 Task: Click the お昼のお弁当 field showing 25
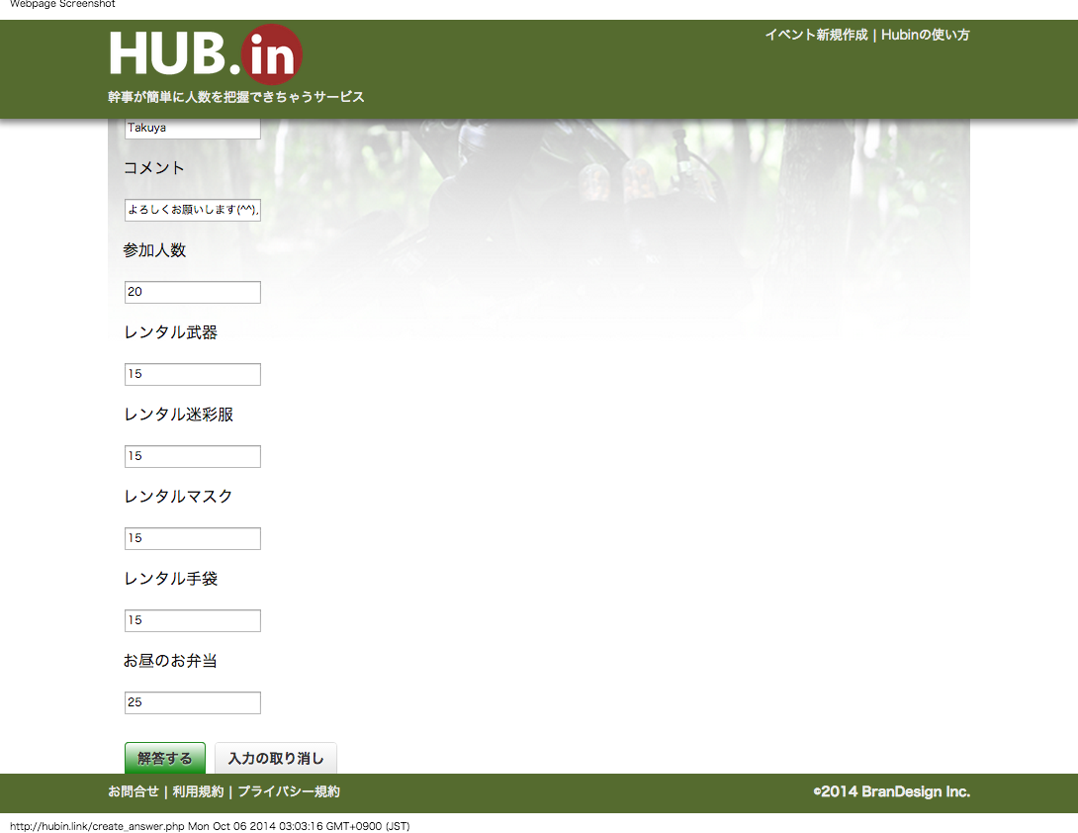193,702
